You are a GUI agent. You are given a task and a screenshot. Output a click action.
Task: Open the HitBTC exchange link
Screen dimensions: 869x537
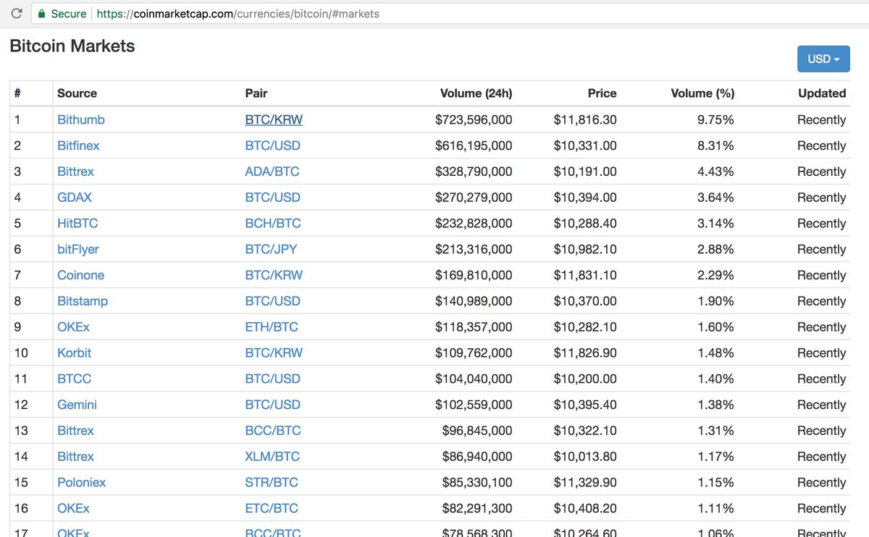coord(77,224)
